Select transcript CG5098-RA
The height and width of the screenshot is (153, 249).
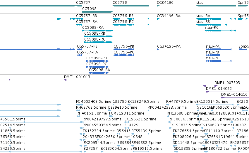point(93,28)
